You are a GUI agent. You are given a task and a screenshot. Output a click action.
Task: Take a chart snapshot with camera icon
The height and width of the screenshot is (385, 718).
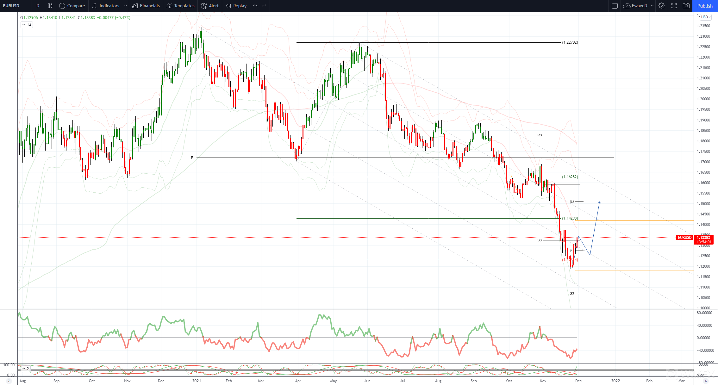click(686, 6)
